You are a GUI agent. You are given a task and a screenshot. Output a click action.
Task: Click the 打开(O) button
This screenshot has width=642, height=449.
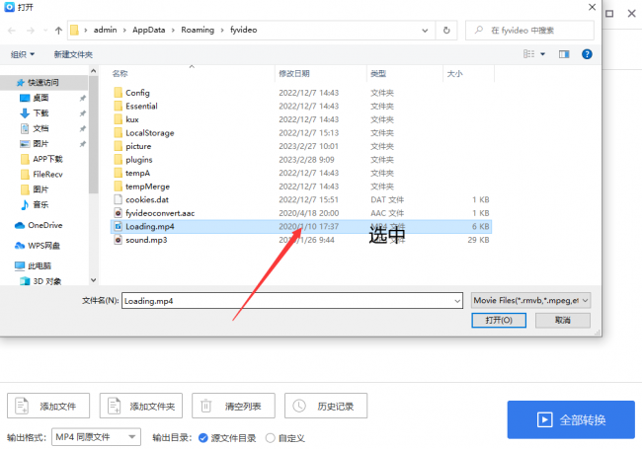(x=499, y=320)
